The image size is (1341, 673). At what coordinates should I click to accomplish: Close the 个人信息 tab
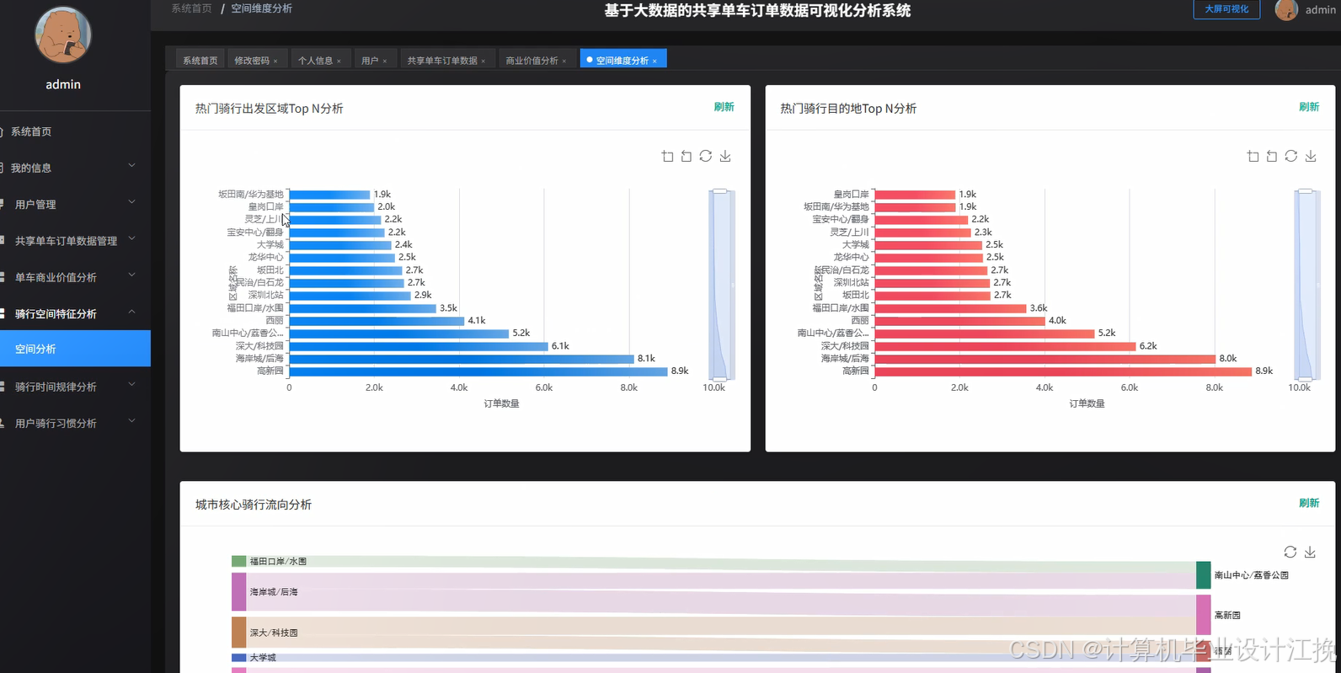pos(339,61)
